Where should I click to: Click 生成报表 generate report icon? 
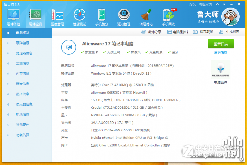(221, 32)
